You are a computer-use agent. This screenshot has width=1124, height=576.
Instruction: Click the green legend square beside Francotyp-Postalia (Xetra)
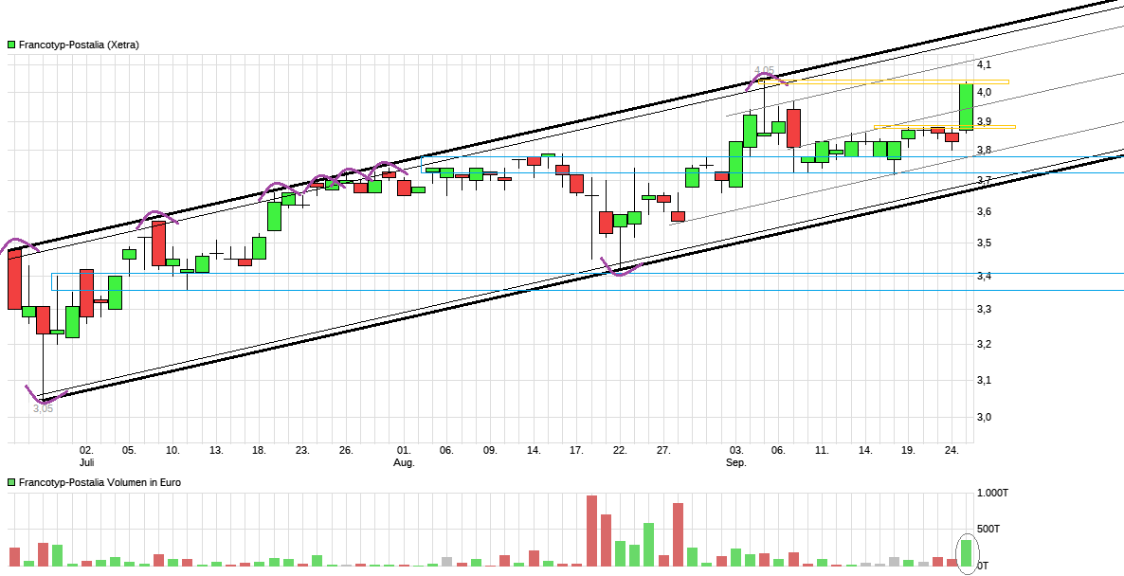click(x=11, y=45)
